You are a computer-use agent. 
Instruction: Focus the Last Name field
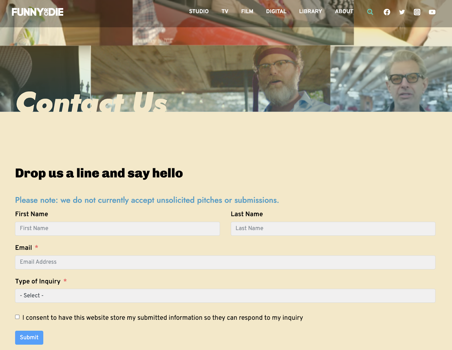coord(333,229)
